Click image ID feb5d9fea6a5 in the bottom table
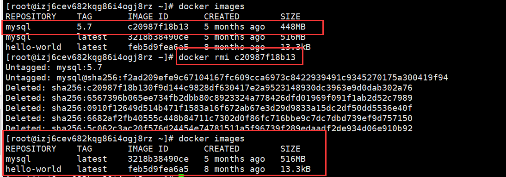 (158, 169)
